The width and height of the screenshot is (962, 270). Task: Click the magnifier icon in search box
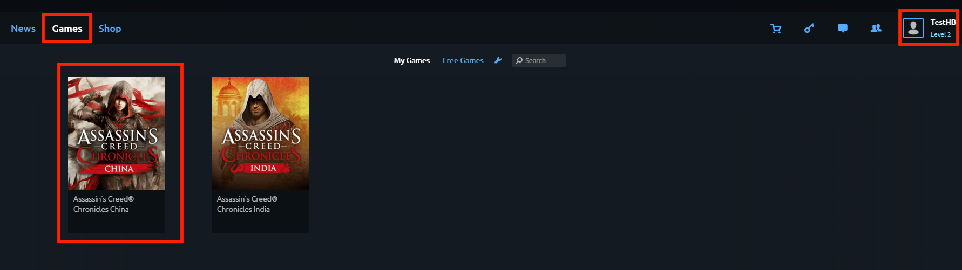coord(519,60)
